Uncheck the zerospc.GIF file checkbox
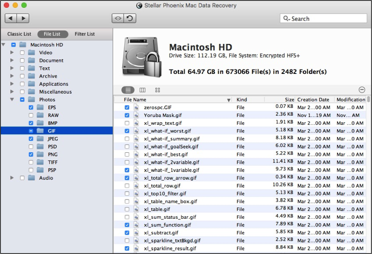The width and height of the screenshot is (372, 254). [127, 108]
